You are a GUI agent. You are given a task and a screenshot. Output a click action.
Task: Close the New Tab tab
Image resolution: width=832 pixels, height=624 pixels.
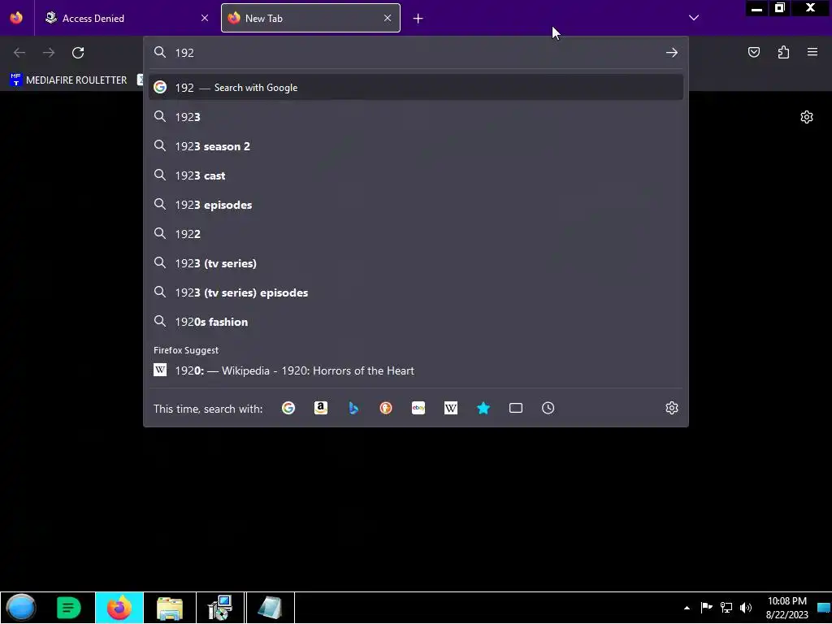tap(388, 18)
